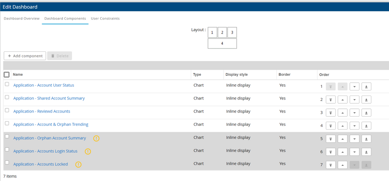Click the Add component button
This screenshot has width=389, height=181.
25,56
